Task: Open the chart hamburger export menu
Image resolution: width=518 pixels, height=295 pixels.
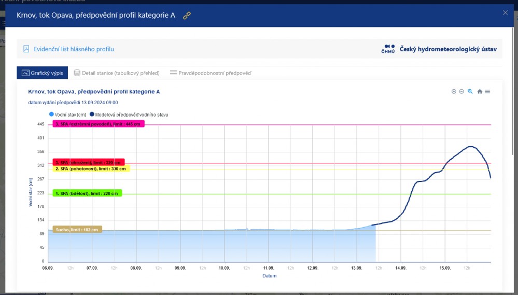Action: [x=487, y=91]
